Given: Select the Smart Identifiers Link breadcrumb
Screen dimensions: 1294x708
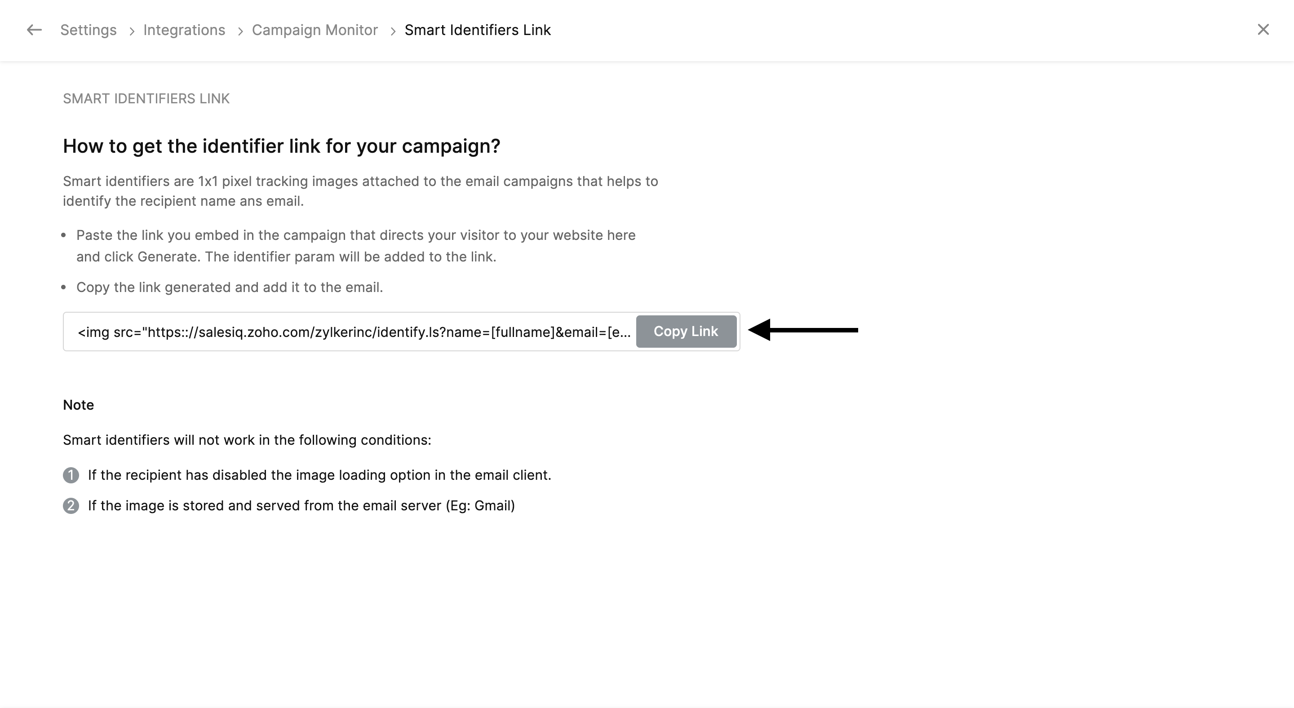Looking at the screenshot, I should pyautogui.click(x=477, y=30).
